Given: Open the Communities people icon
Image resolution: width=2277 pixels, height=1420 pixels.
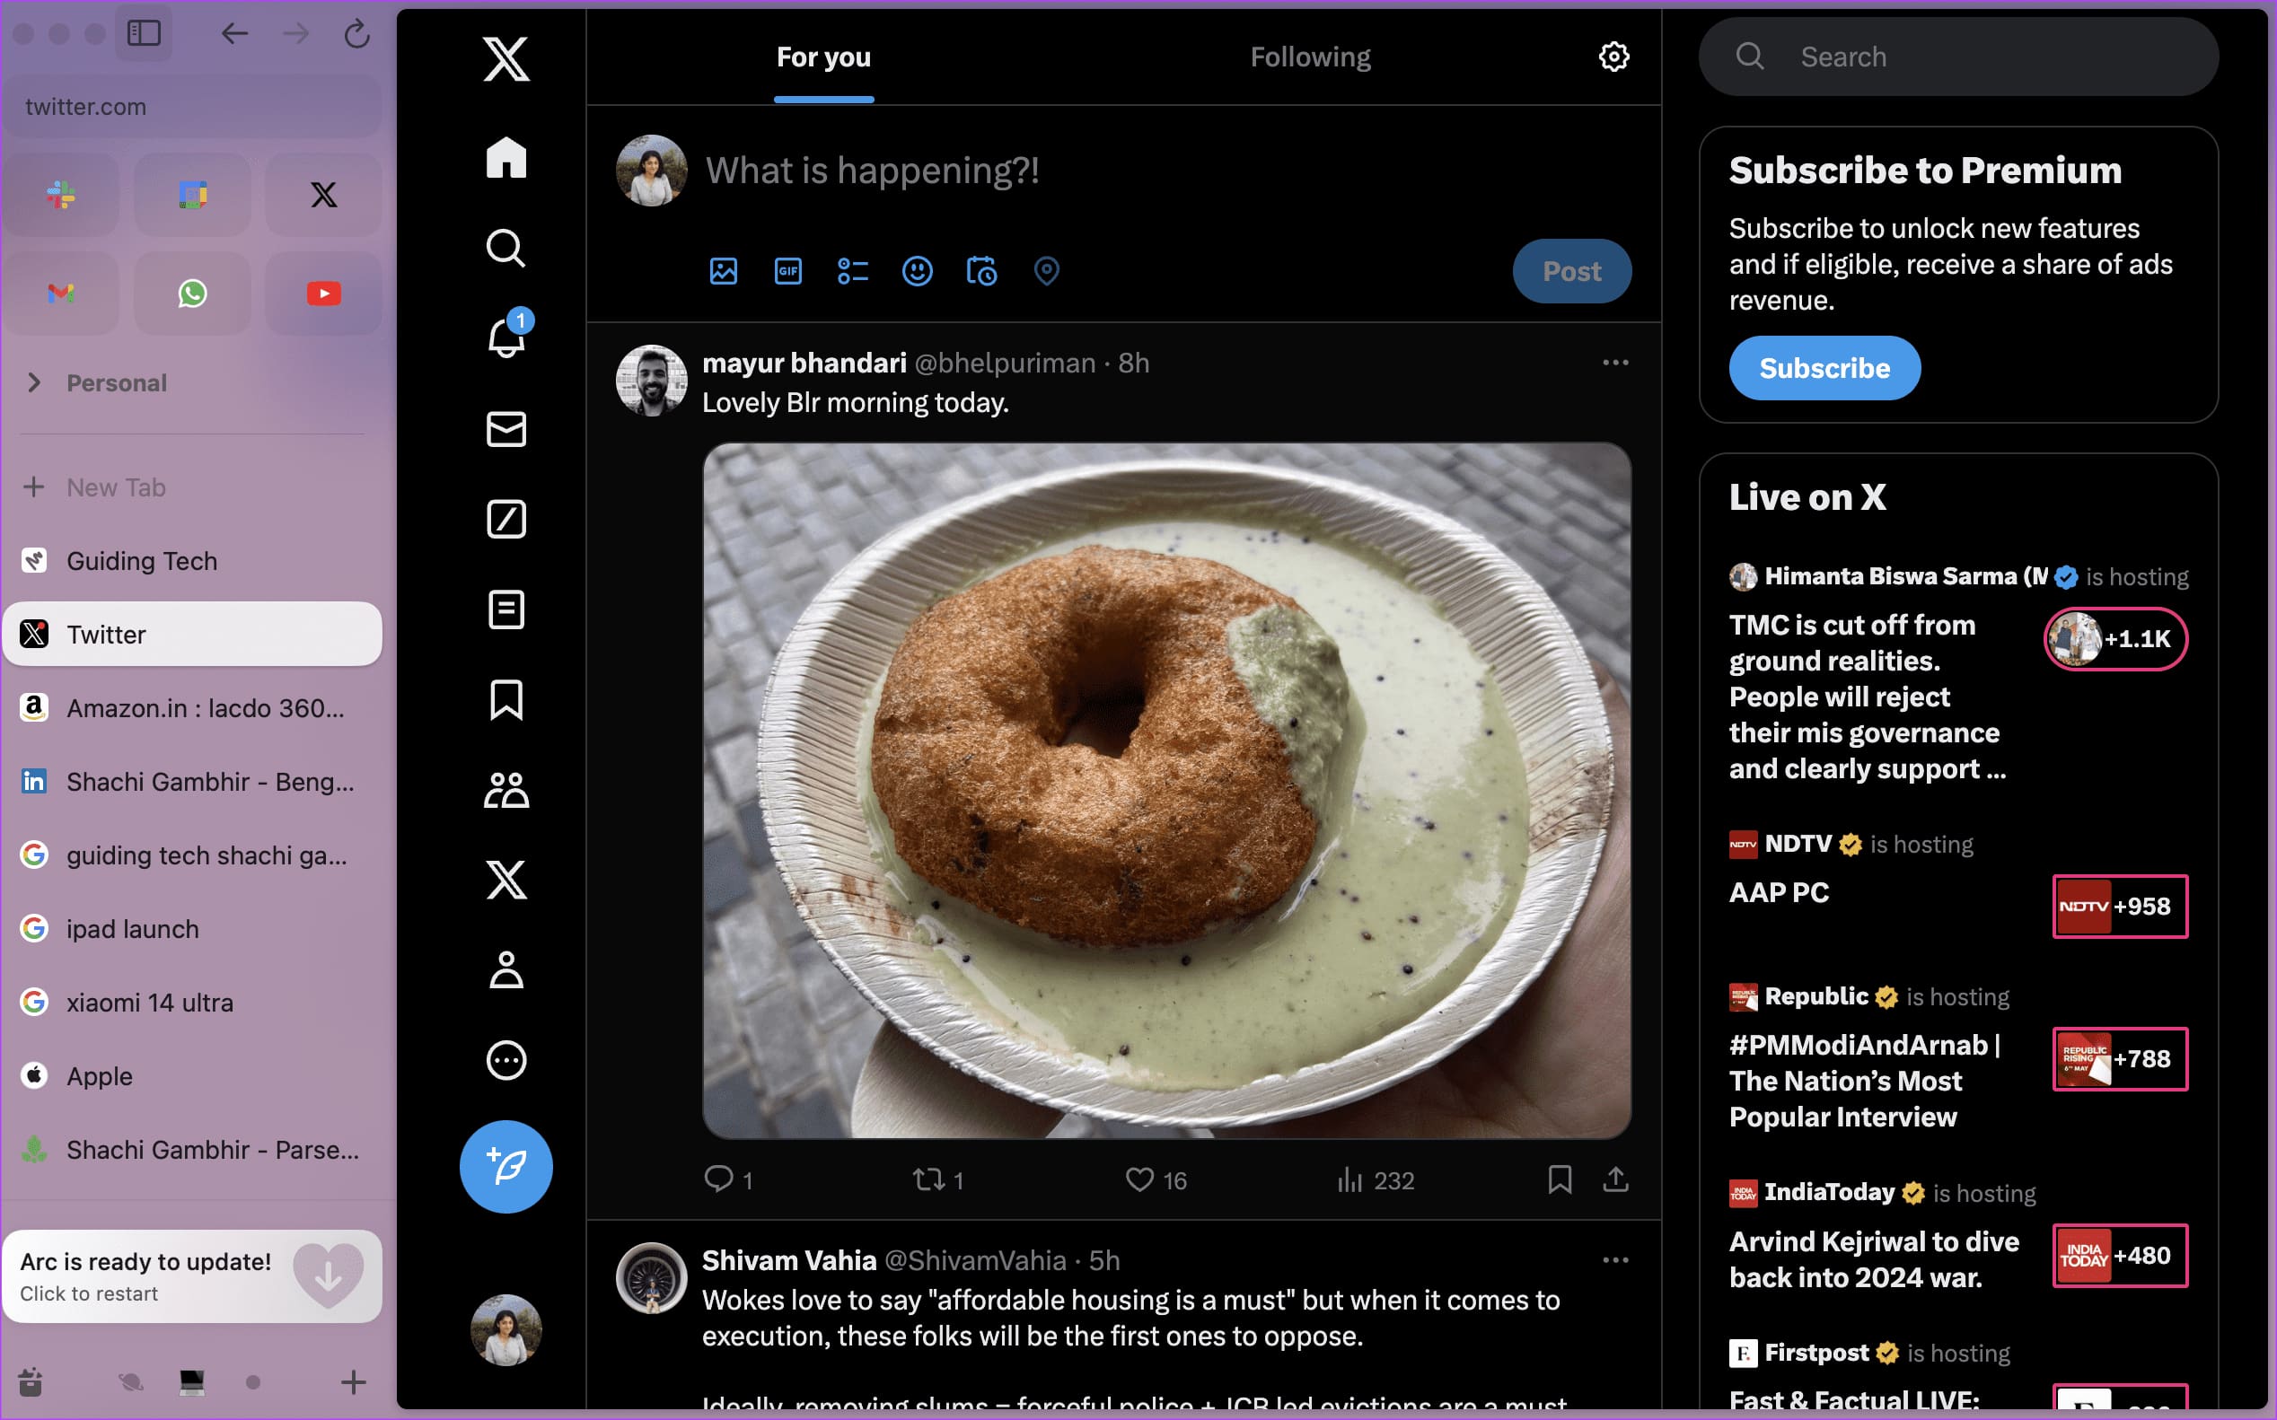Looking at the screenshot, I should click(506, 790).
